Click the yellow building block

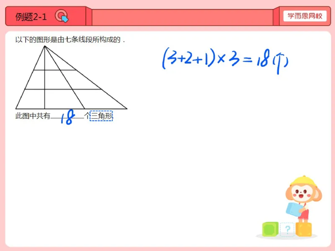tap(304, 229)
